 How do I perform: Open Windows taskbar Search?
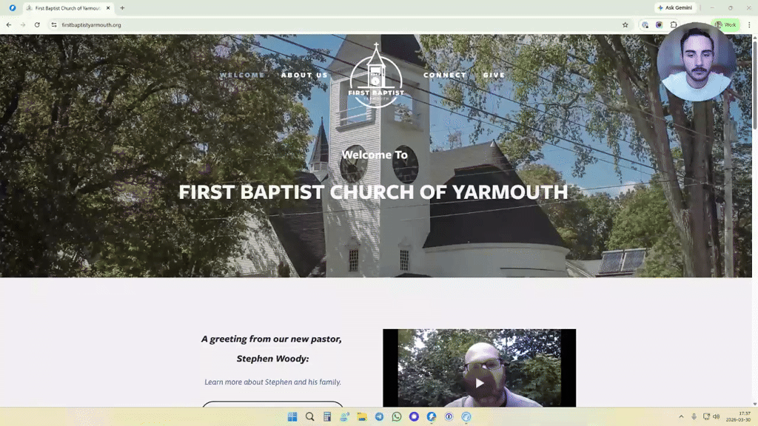click(310, 416)
